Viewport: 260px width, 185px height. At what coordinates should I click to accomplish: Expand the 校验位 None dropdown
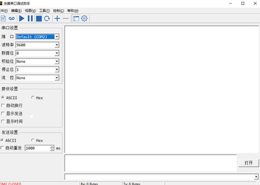[x=57, y=62]
